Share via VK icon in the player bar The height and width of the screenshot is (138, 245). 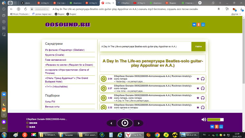(x=212, y=126)
